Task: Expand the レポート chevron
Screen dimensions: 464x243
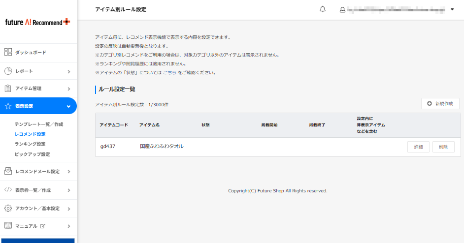Action: pos(68,71)
